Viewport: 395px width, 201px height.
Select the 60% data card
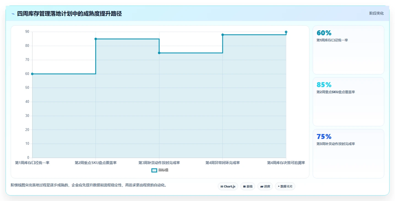tap(348, 50)
